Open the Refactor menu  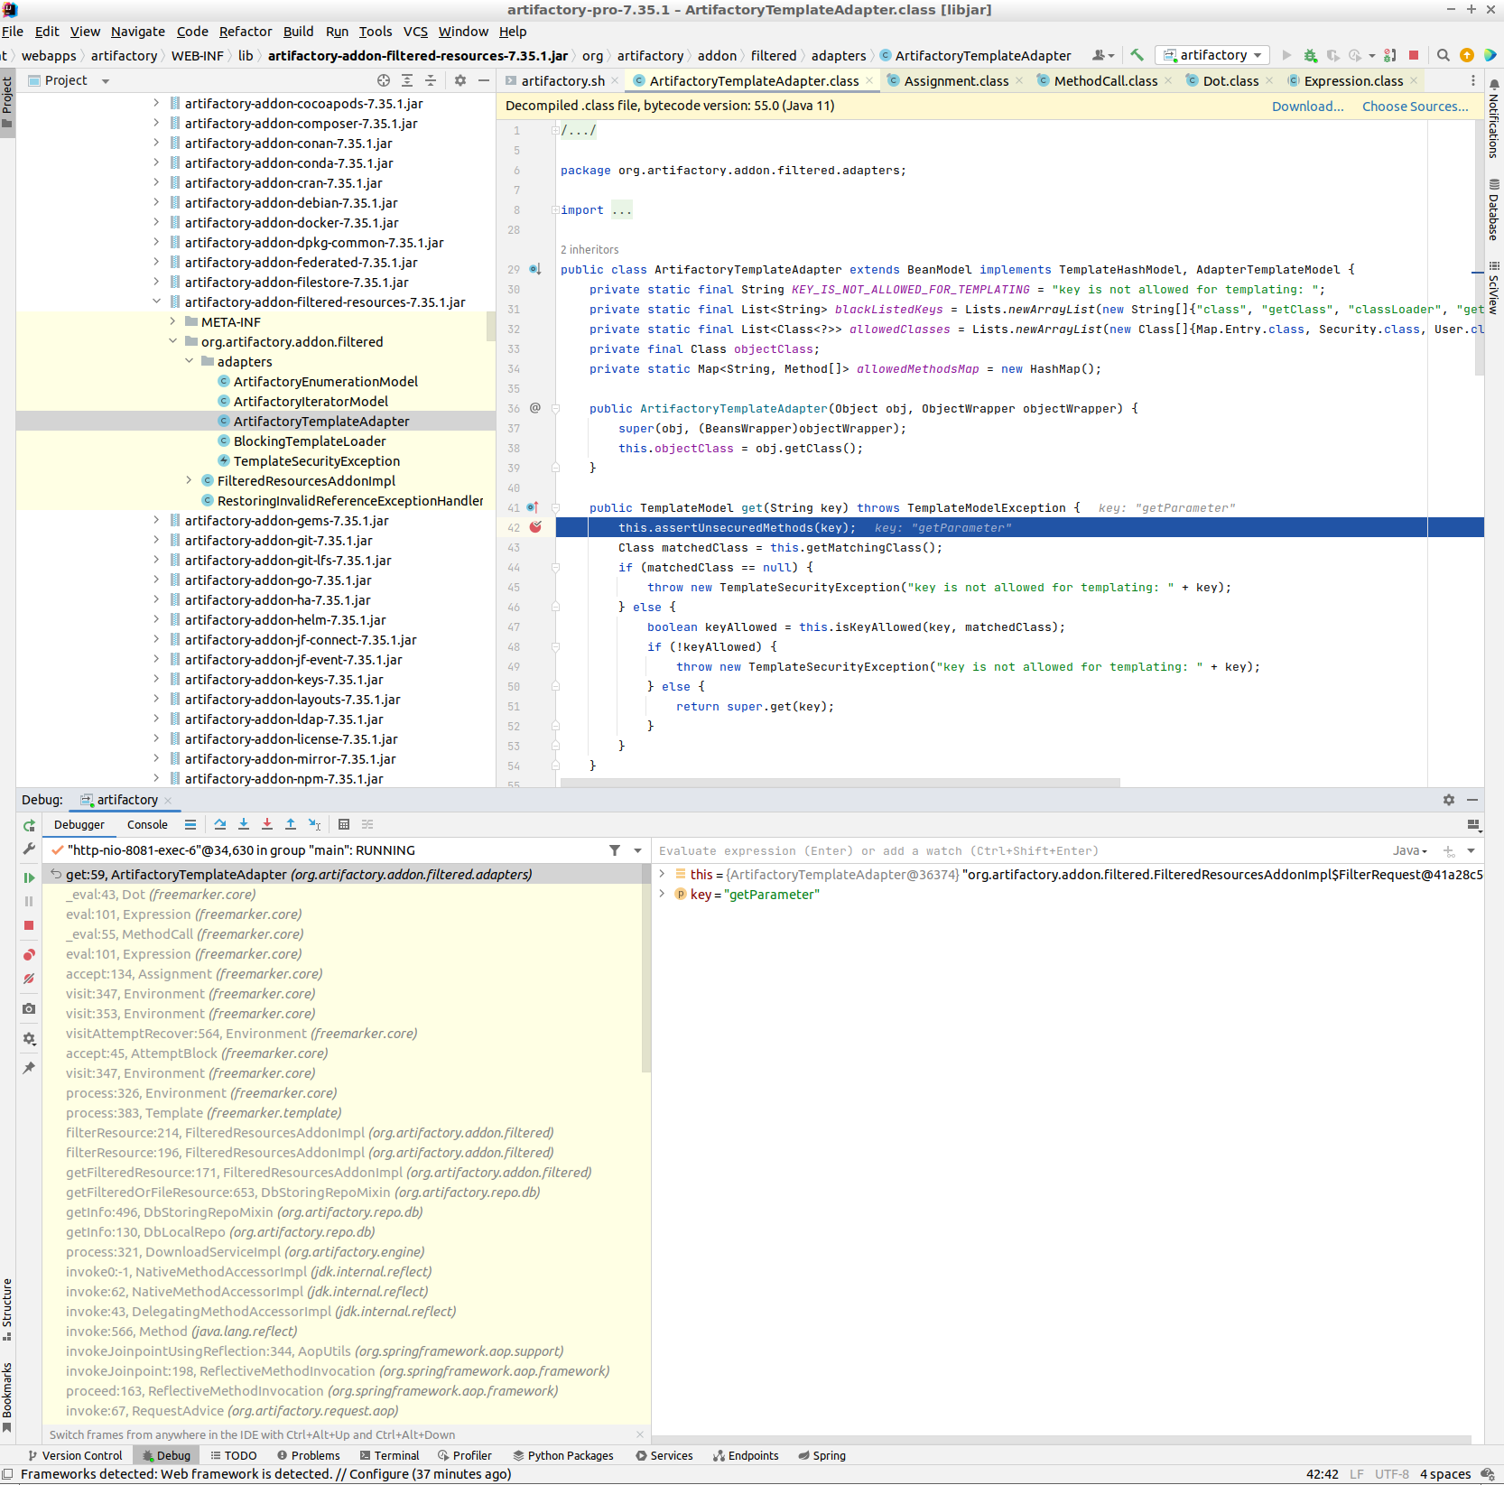(245, 32)
